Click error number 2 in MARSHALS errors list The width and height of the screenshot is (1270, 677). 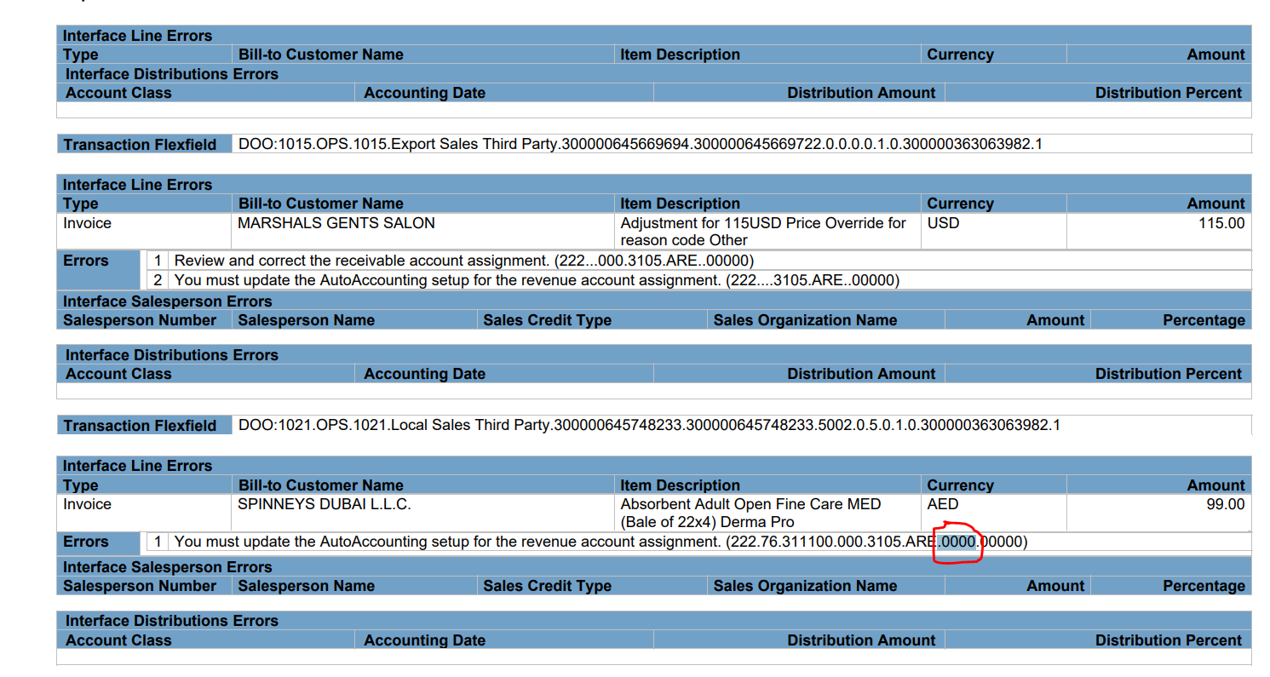coord(158,279)
